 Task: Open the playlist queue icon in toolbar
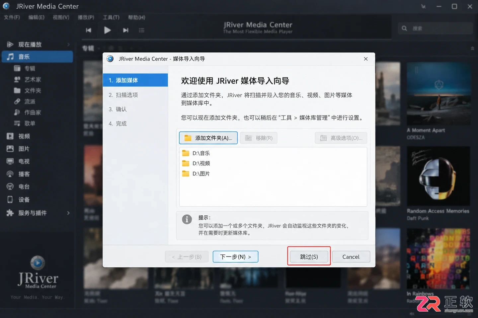141,30
